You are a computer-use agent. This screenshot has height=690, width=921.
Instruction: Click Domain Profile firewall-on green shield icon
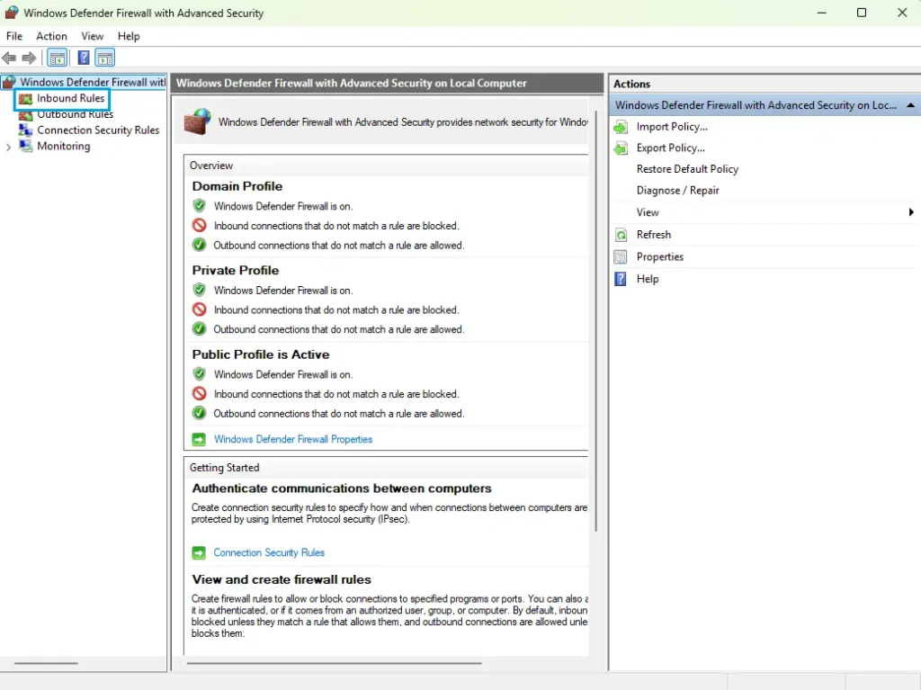pyautogui.click(x=199, y=206)
